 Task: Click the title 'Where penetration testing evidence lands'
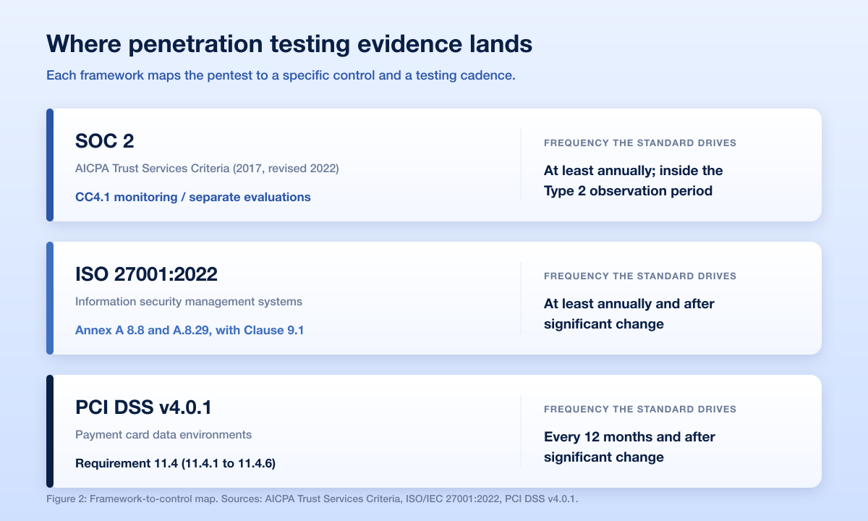pos(289,43)
